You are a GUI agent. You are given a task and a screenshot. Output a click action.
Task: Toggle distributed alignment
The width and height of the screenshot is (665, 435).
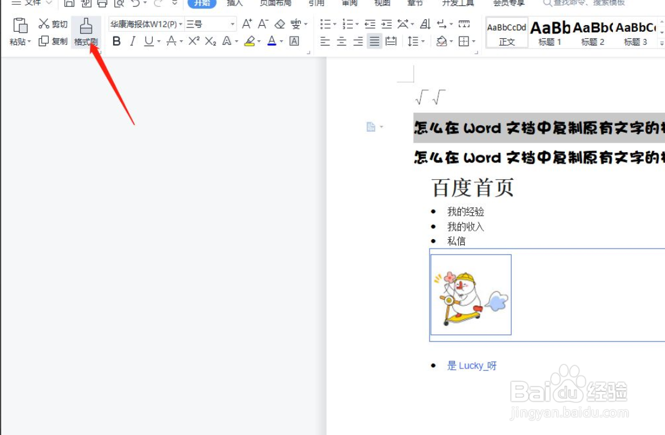391,41
